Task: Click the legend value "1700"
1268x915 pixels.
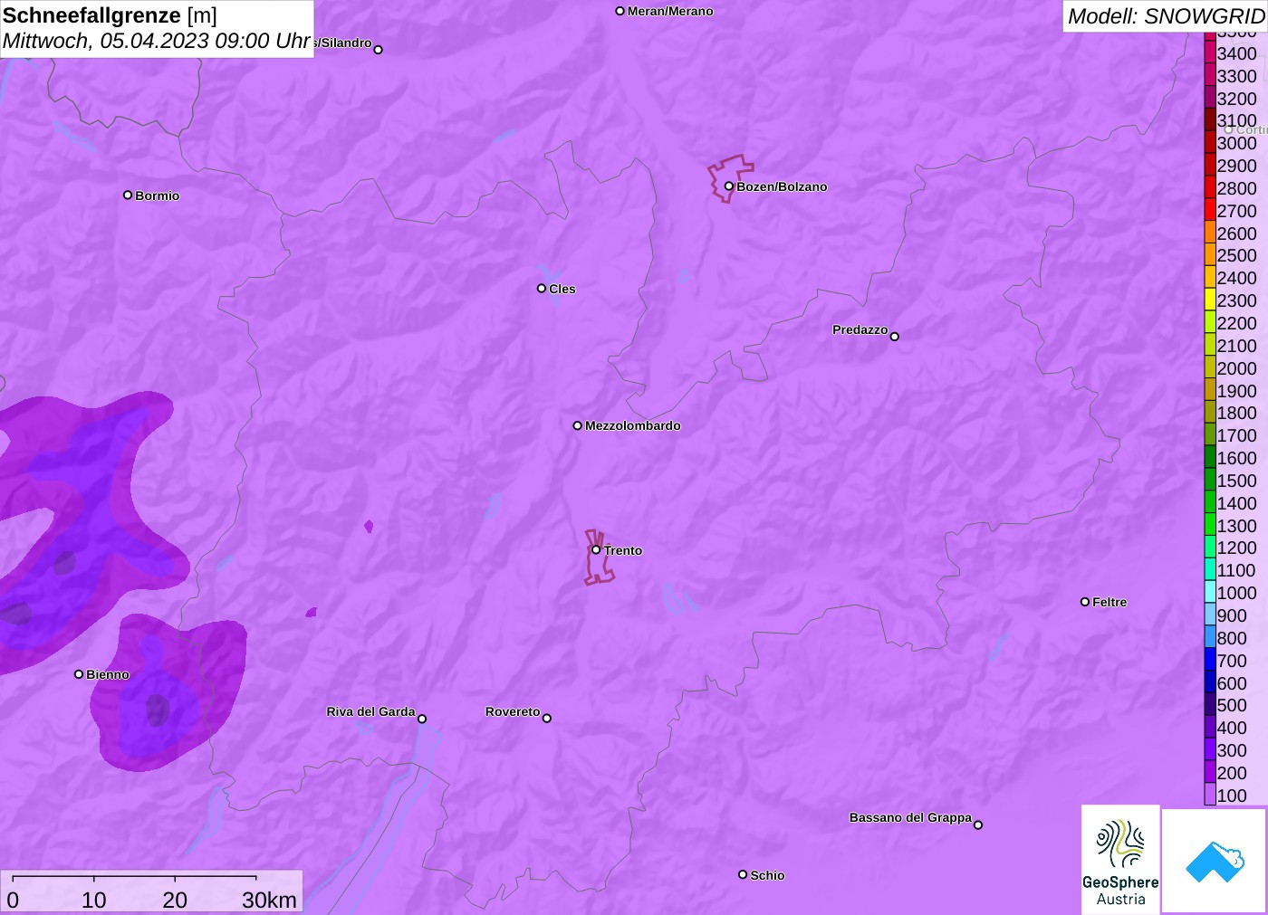Action: point(1236,435)
